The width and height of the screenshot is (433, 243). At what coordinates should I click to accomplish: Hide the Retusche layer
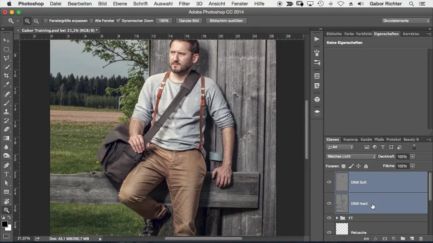[x=329, y=232]
